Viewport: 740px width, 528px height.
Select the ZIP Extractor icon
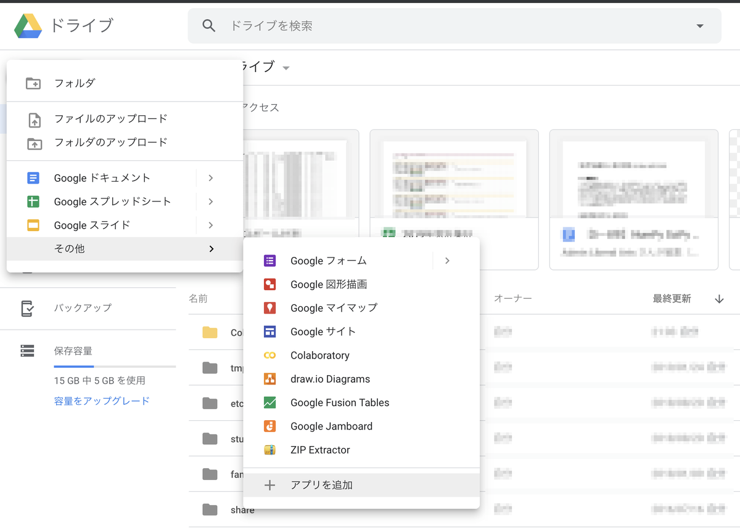tap(269, 450)
